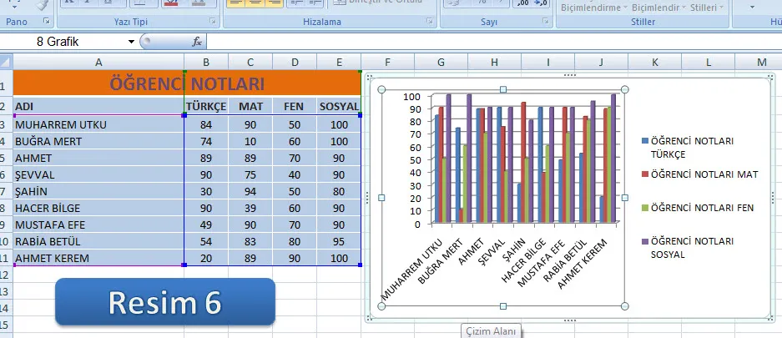Click the green FEN legend color marker
Image resolution: width=782 pixels, height=338 pixels.
click(x=643, y=207)
